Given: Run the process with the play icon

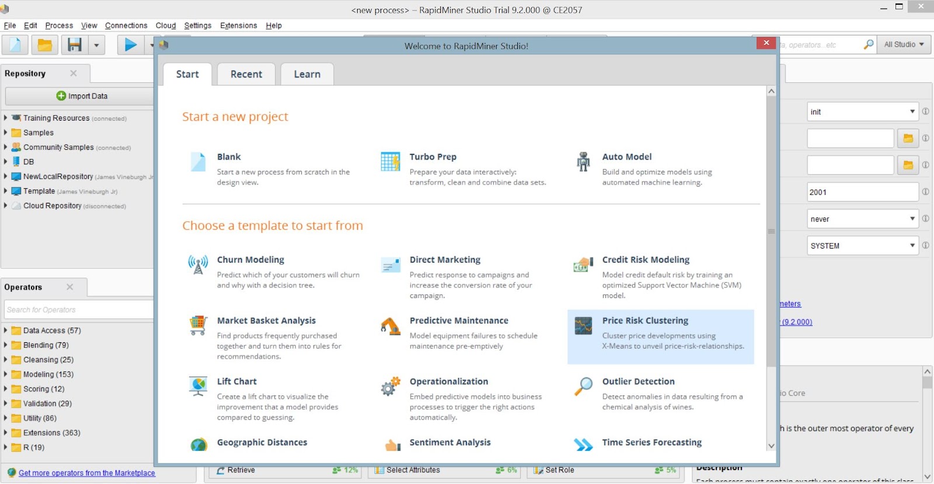Looking at the screenshot, I should point(131,44).
